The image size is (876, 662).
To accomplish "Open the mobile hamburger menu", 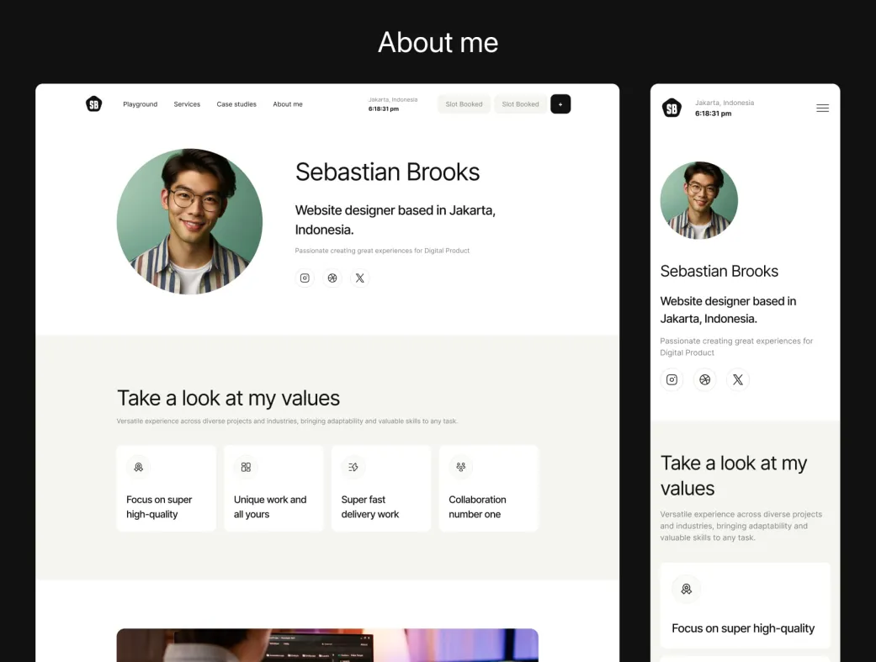I will click(822, 108).
